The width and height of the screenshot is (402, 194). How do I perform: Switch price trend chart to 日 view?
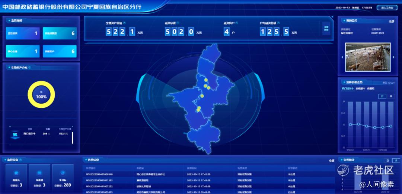pos(382,96)
